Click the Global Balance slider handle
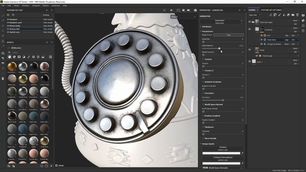 pyautogui.click(x=219, y=48)
